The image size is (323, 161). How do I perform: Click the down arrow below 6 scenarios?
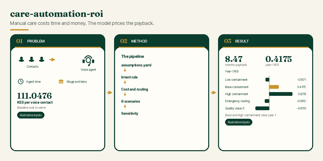coord(125,107)
